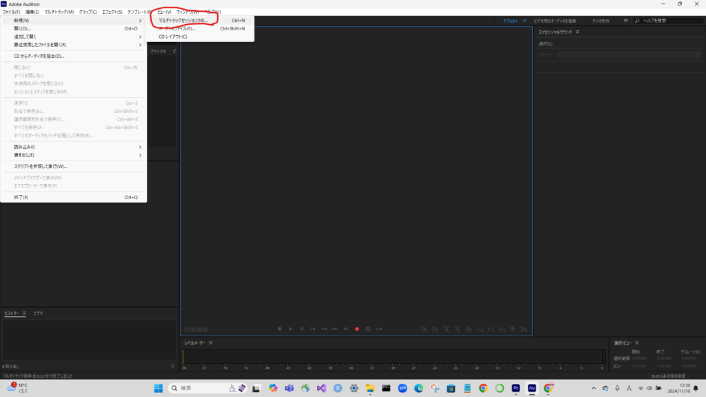The image size is (706, 397).
Task: Click the red Record button in transport
Action: pos(357,329)
